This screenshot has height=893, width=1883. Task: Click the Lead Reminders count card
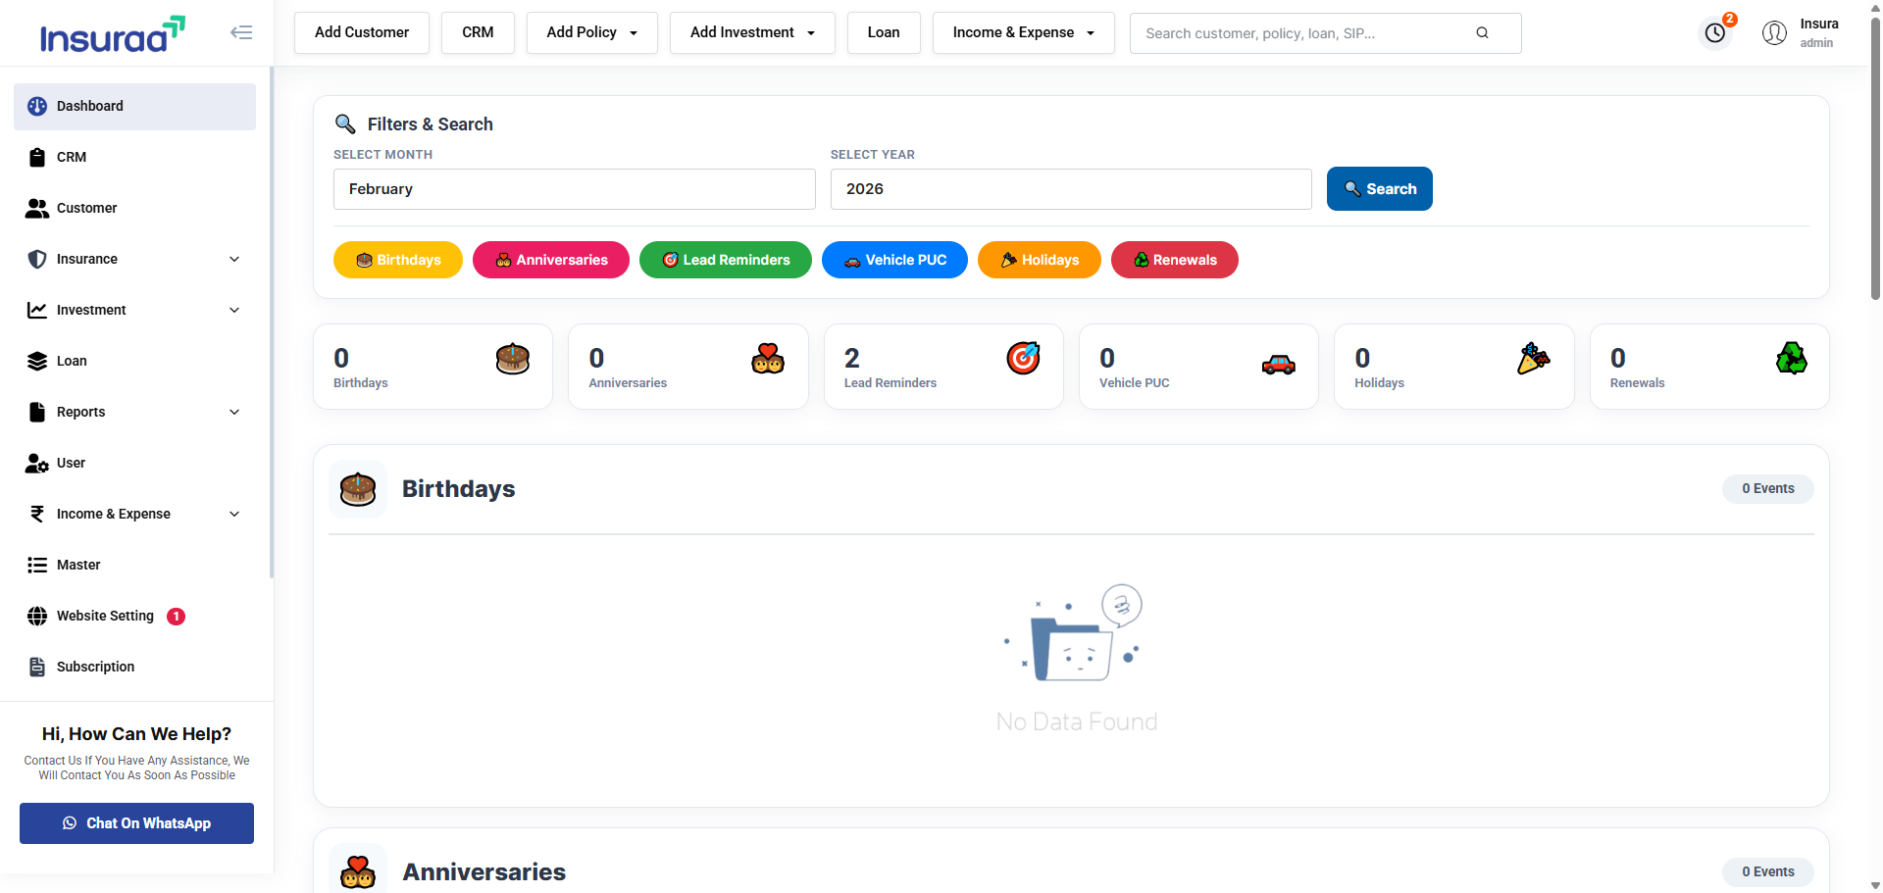[943, 367]
